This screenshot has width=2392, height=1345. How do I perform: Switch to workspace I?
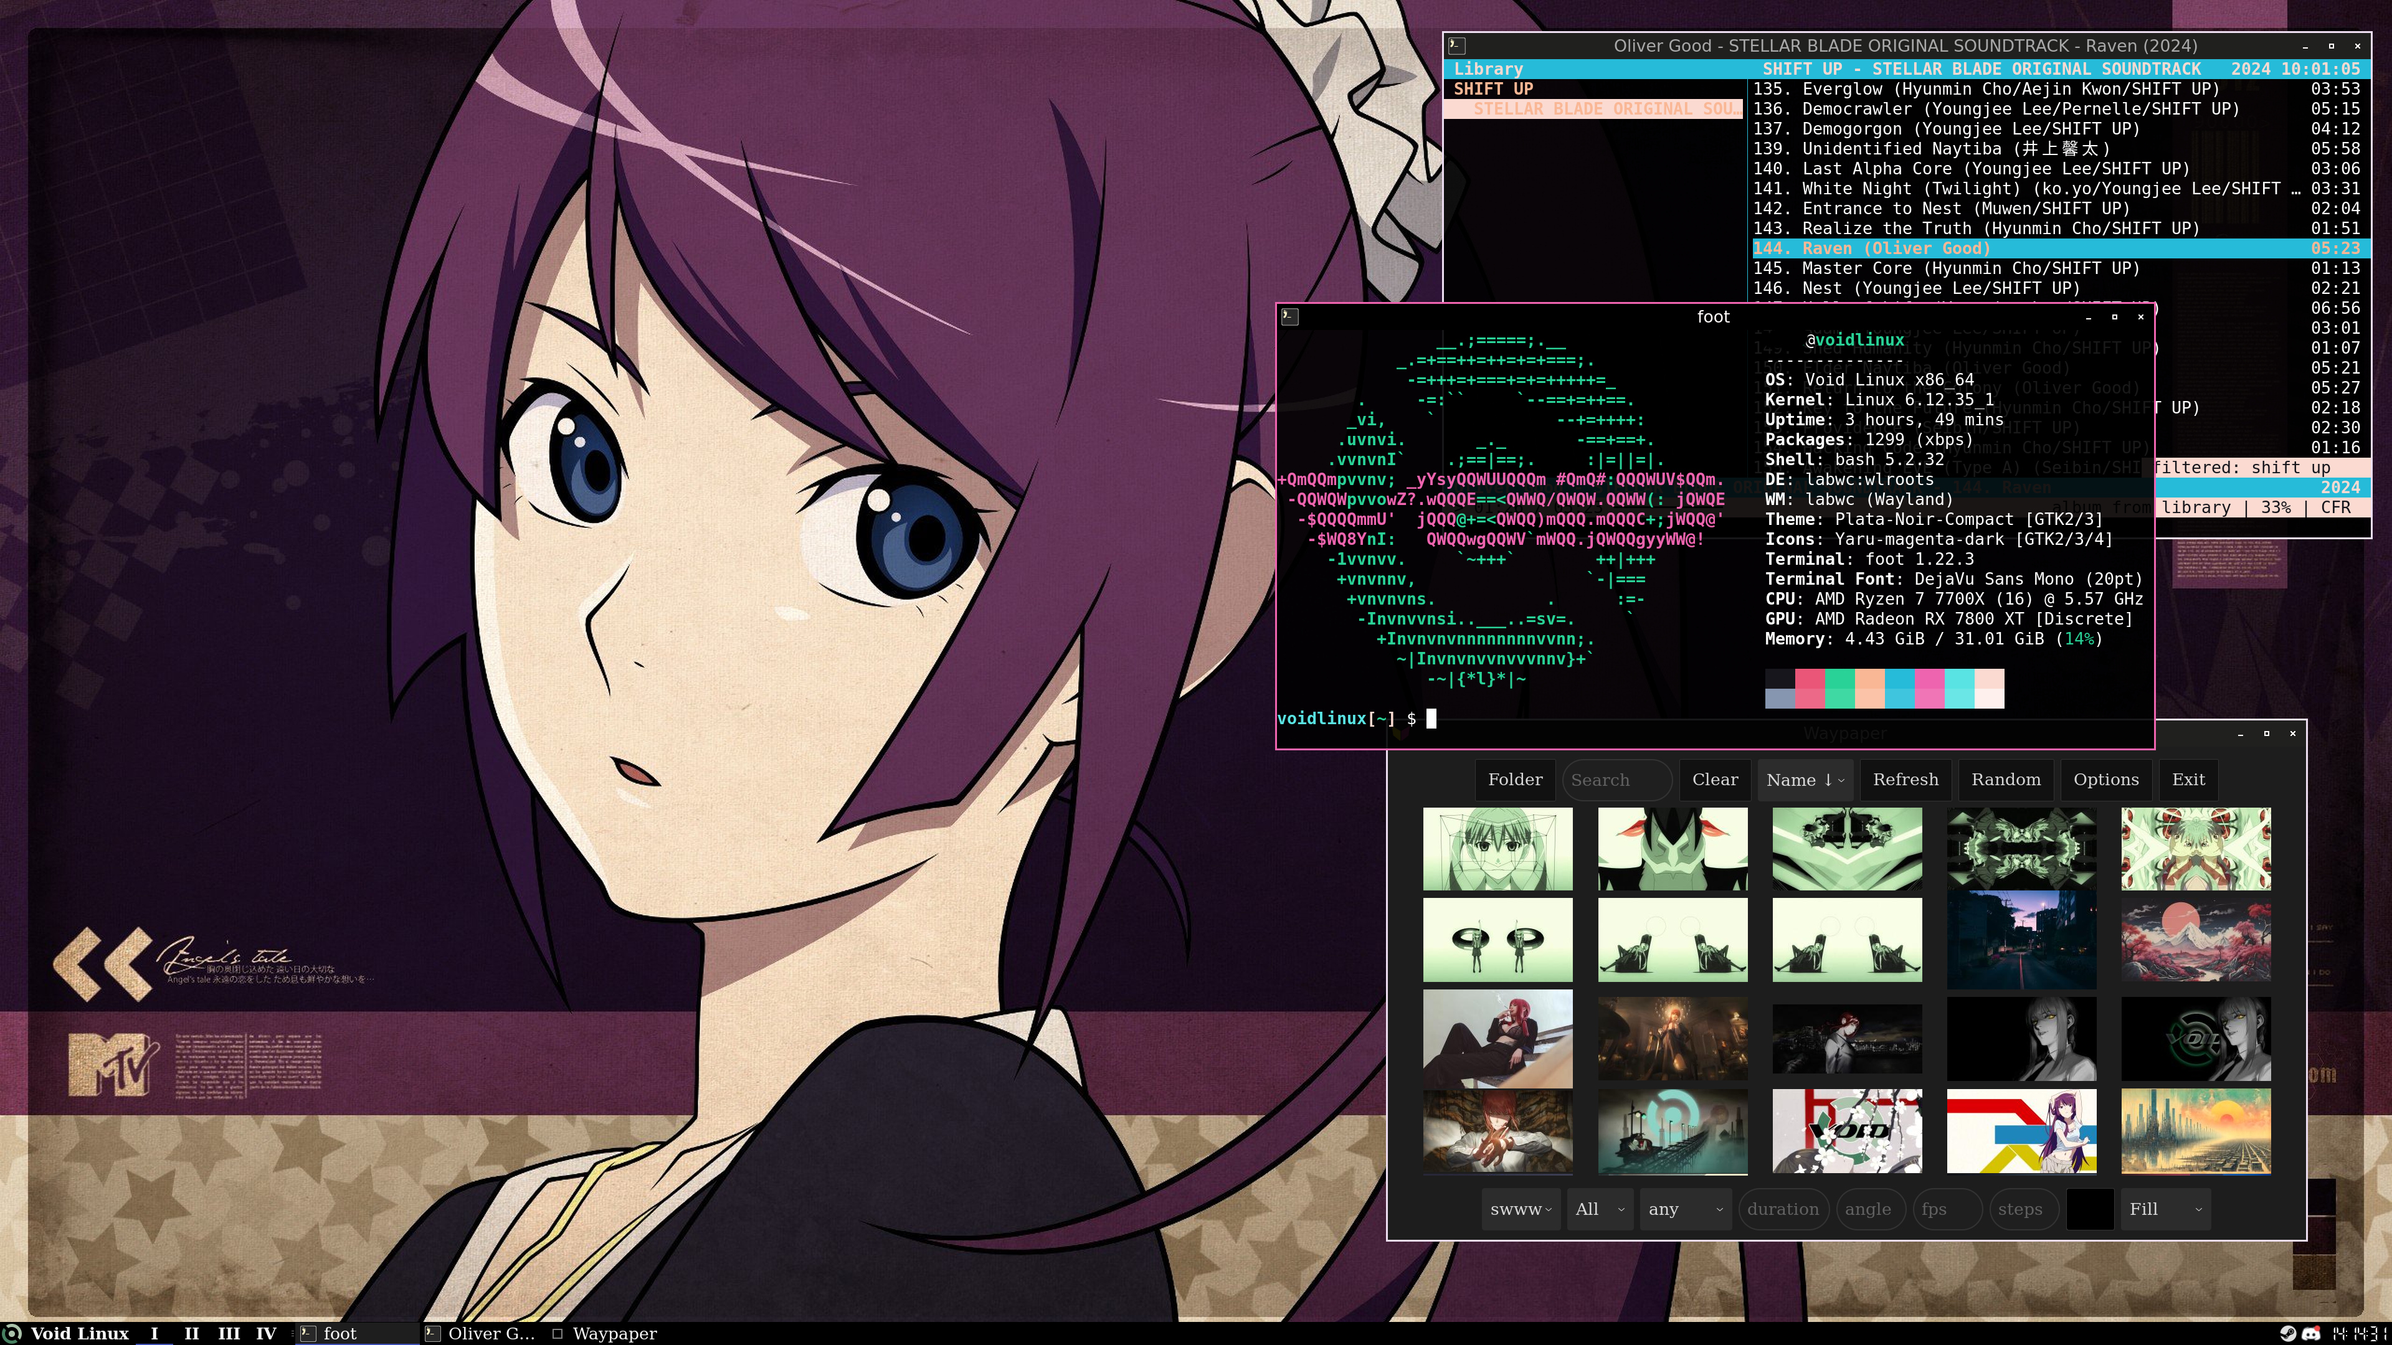point(154,1333)
